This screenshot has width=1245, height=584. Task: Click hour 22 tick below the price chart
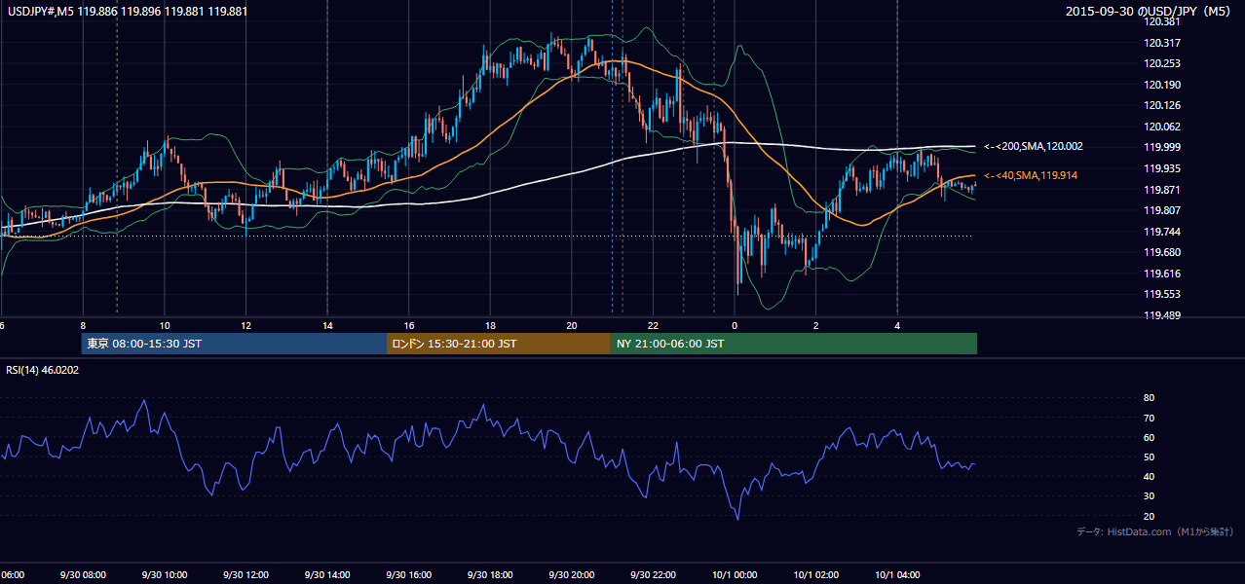tap(653, 326)
